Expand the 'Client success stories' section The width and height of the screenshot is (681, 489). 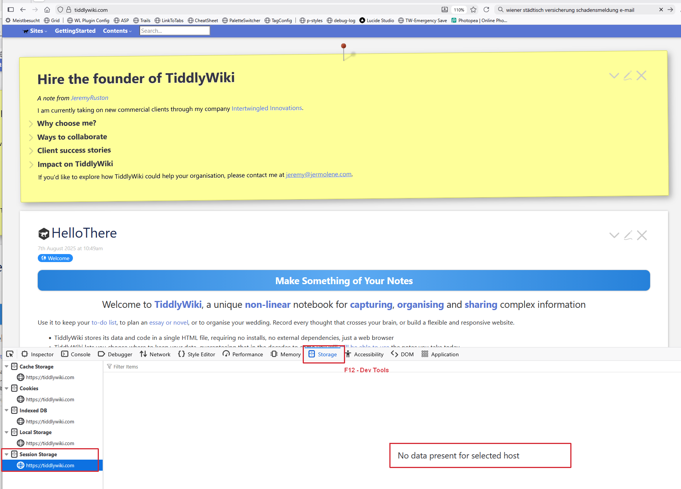tap(31, 151)
